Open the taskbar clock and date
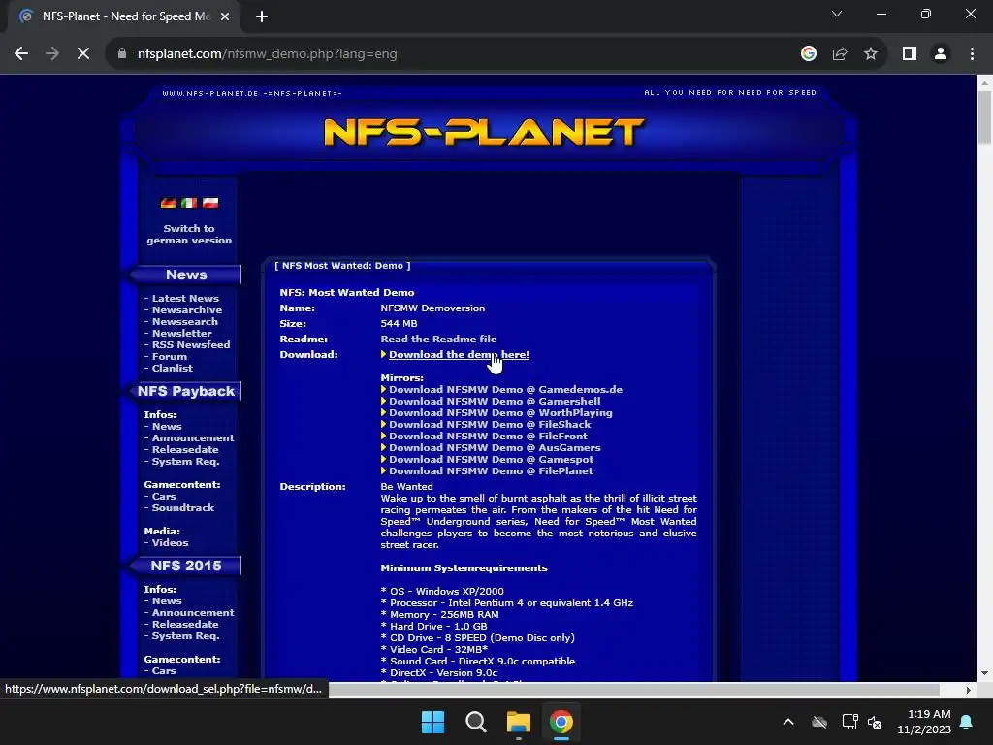993x745 pixels. pyautogui.click(x=924, y=722)
